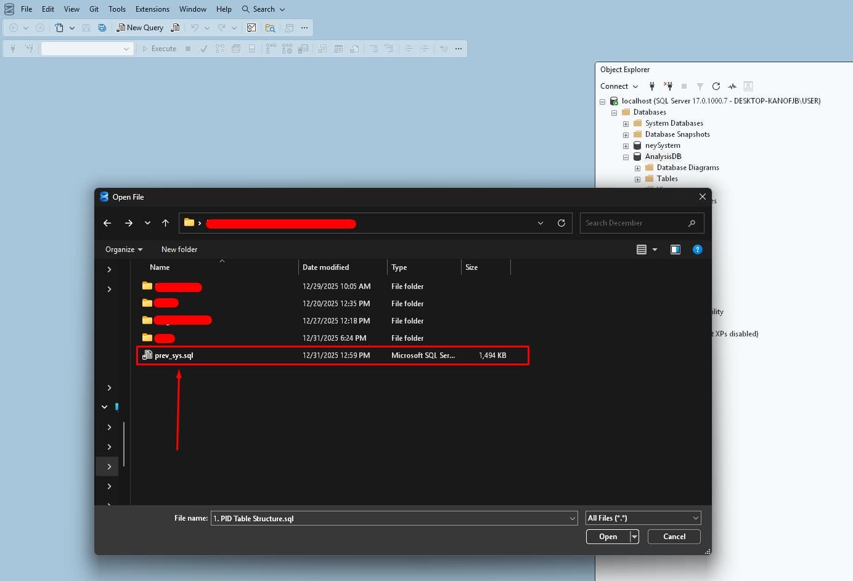Open the Object Explorer filter
The width and height of the screenshot is (853, 581).
pyautogui.click(x=701, y=86)
